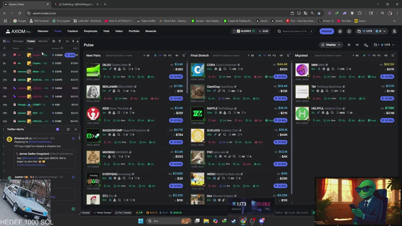The width and height of the screenshot is (402, 226).
Task: Copy the RAFFLE RaffleBags token address
Action: coord(236,108)
